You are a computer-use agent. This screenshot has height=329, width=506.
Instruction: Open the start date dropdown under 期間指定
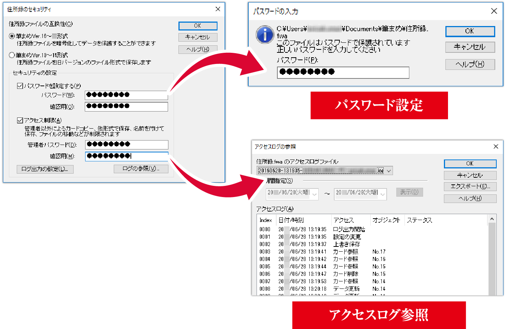tap(315, 194)
